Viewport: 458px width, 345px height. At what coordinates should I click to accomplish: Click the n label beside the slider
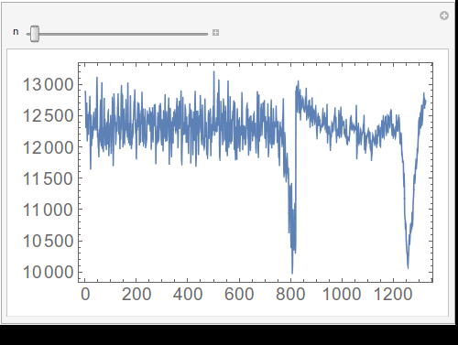[x=16, y=32]
